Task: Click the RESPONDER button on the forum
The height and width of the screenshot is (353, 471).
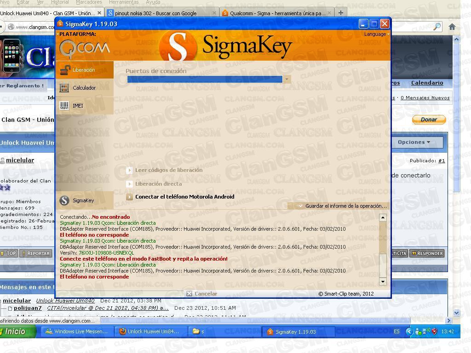Action: point(427,253)
